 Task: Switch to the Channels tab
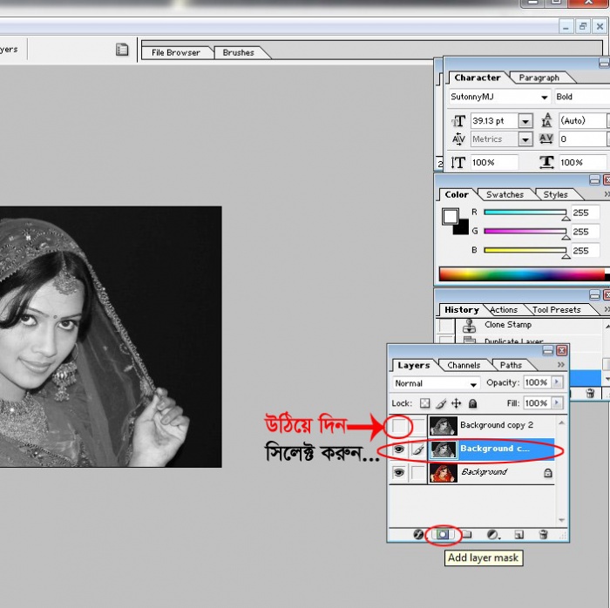[x=464, y=365]
